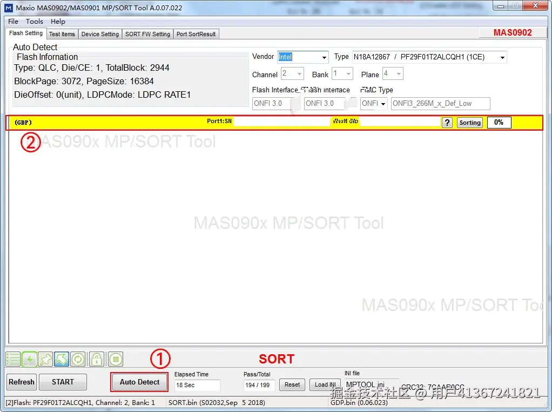Open the Tools menu

35,22
